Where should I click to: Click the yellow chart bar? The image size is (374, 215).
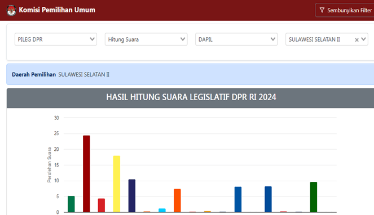(117, 184)
